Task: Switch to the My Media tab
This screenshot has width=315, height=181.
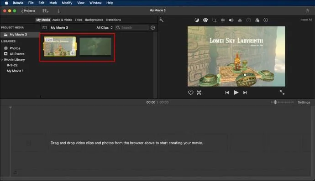Action: click(43, 20)
